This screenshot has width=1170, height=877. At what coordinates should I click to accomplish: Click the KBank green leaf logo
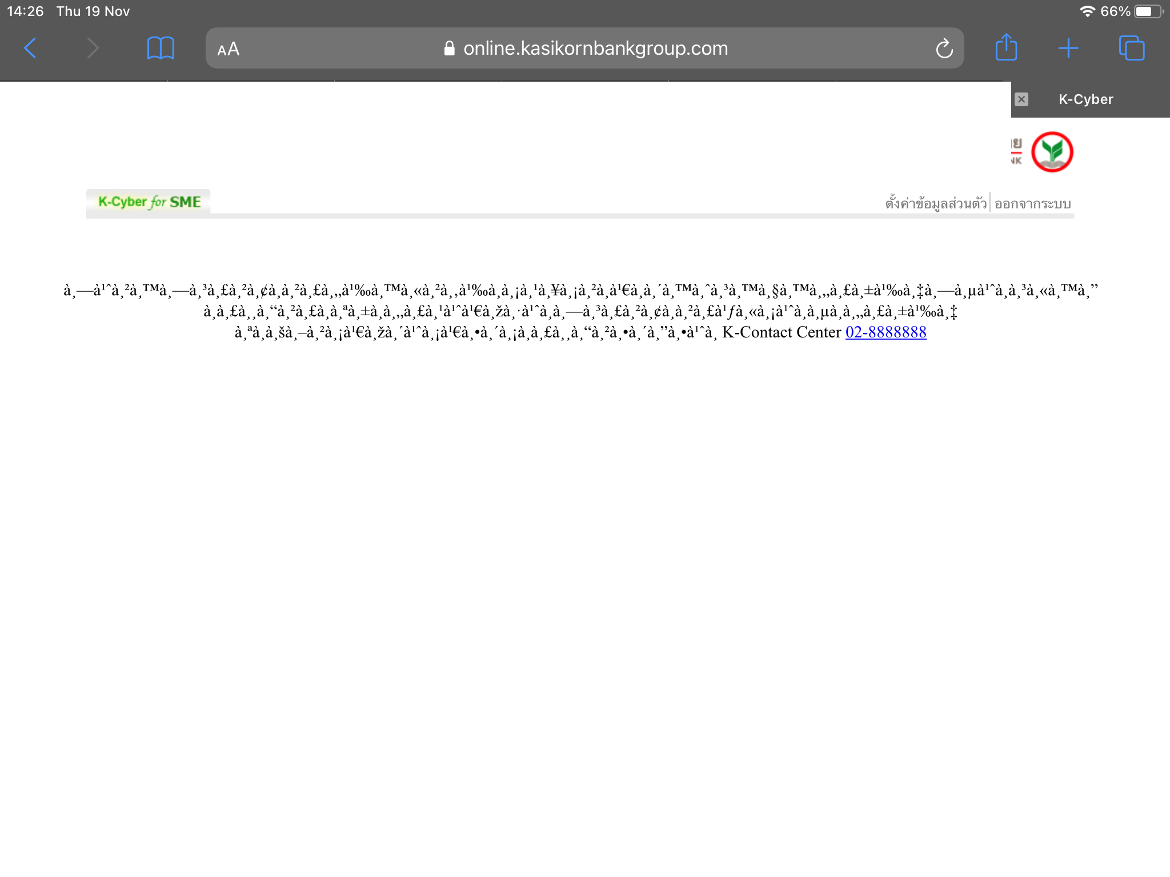(x=1052, y=152)
